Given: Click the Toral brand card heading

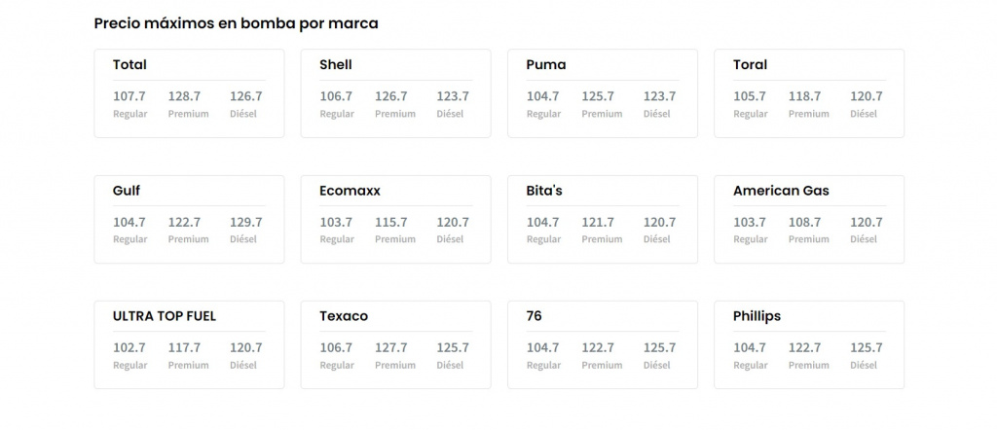Looking at the screenshot, I should [x=750, y=65].
